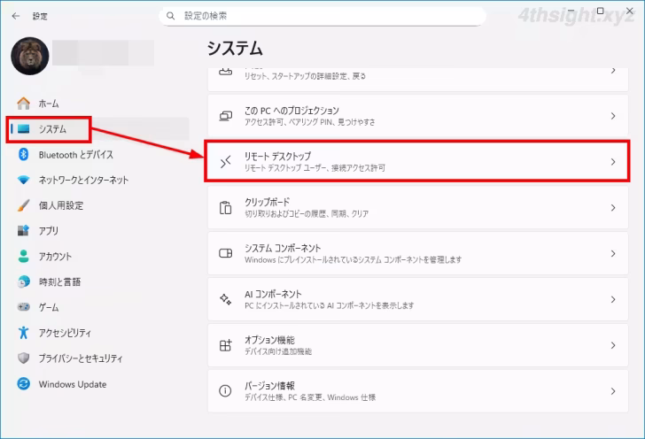Click the アクセシビリティ figure icon
The height and width of the screenshot is (439, 645).
tap(24, 333)
